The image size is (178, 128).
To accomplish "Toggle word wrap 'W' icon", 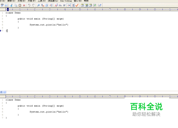I will click(64, 5).
